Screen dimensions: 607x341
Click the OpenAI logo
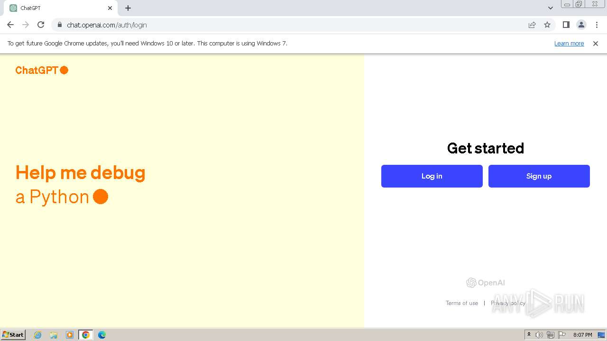click(486, 283)
